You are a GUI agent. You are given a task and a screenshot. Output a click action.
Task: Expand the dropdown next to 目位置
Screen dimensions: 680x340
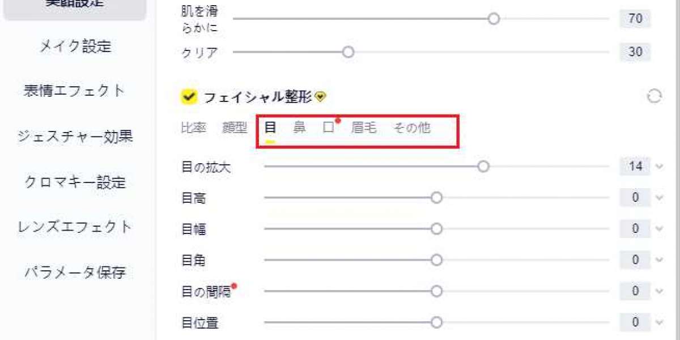tap(657, 322)
